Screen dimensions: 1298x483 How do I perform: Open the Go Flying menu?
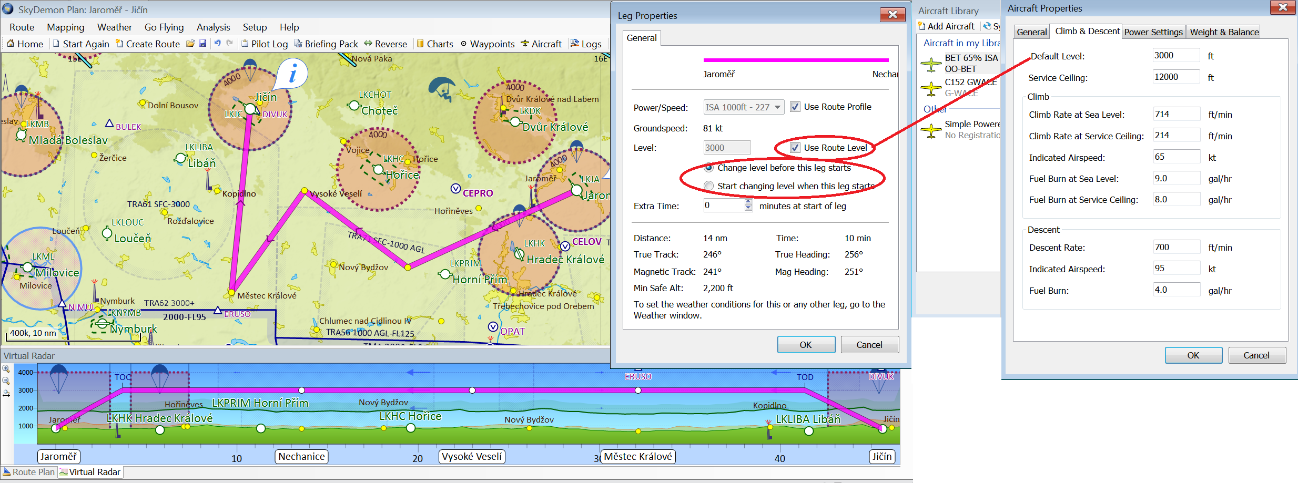(x=164, y=27)
